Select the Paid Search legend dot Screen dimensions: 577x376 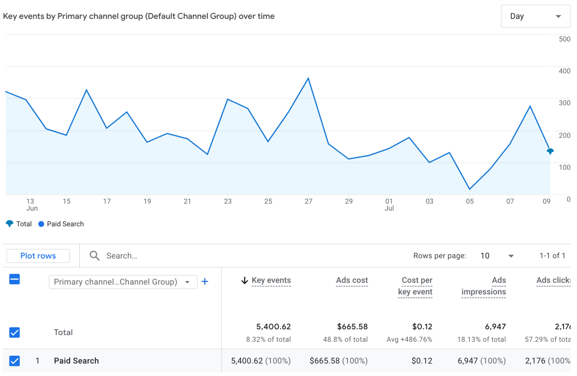[x=41, y=224]
